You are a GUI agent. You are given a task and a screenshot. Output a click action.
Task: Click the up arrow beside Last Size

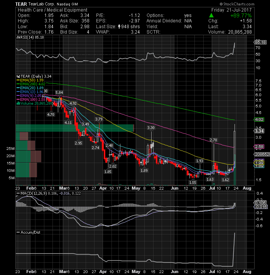coord(119,27)
